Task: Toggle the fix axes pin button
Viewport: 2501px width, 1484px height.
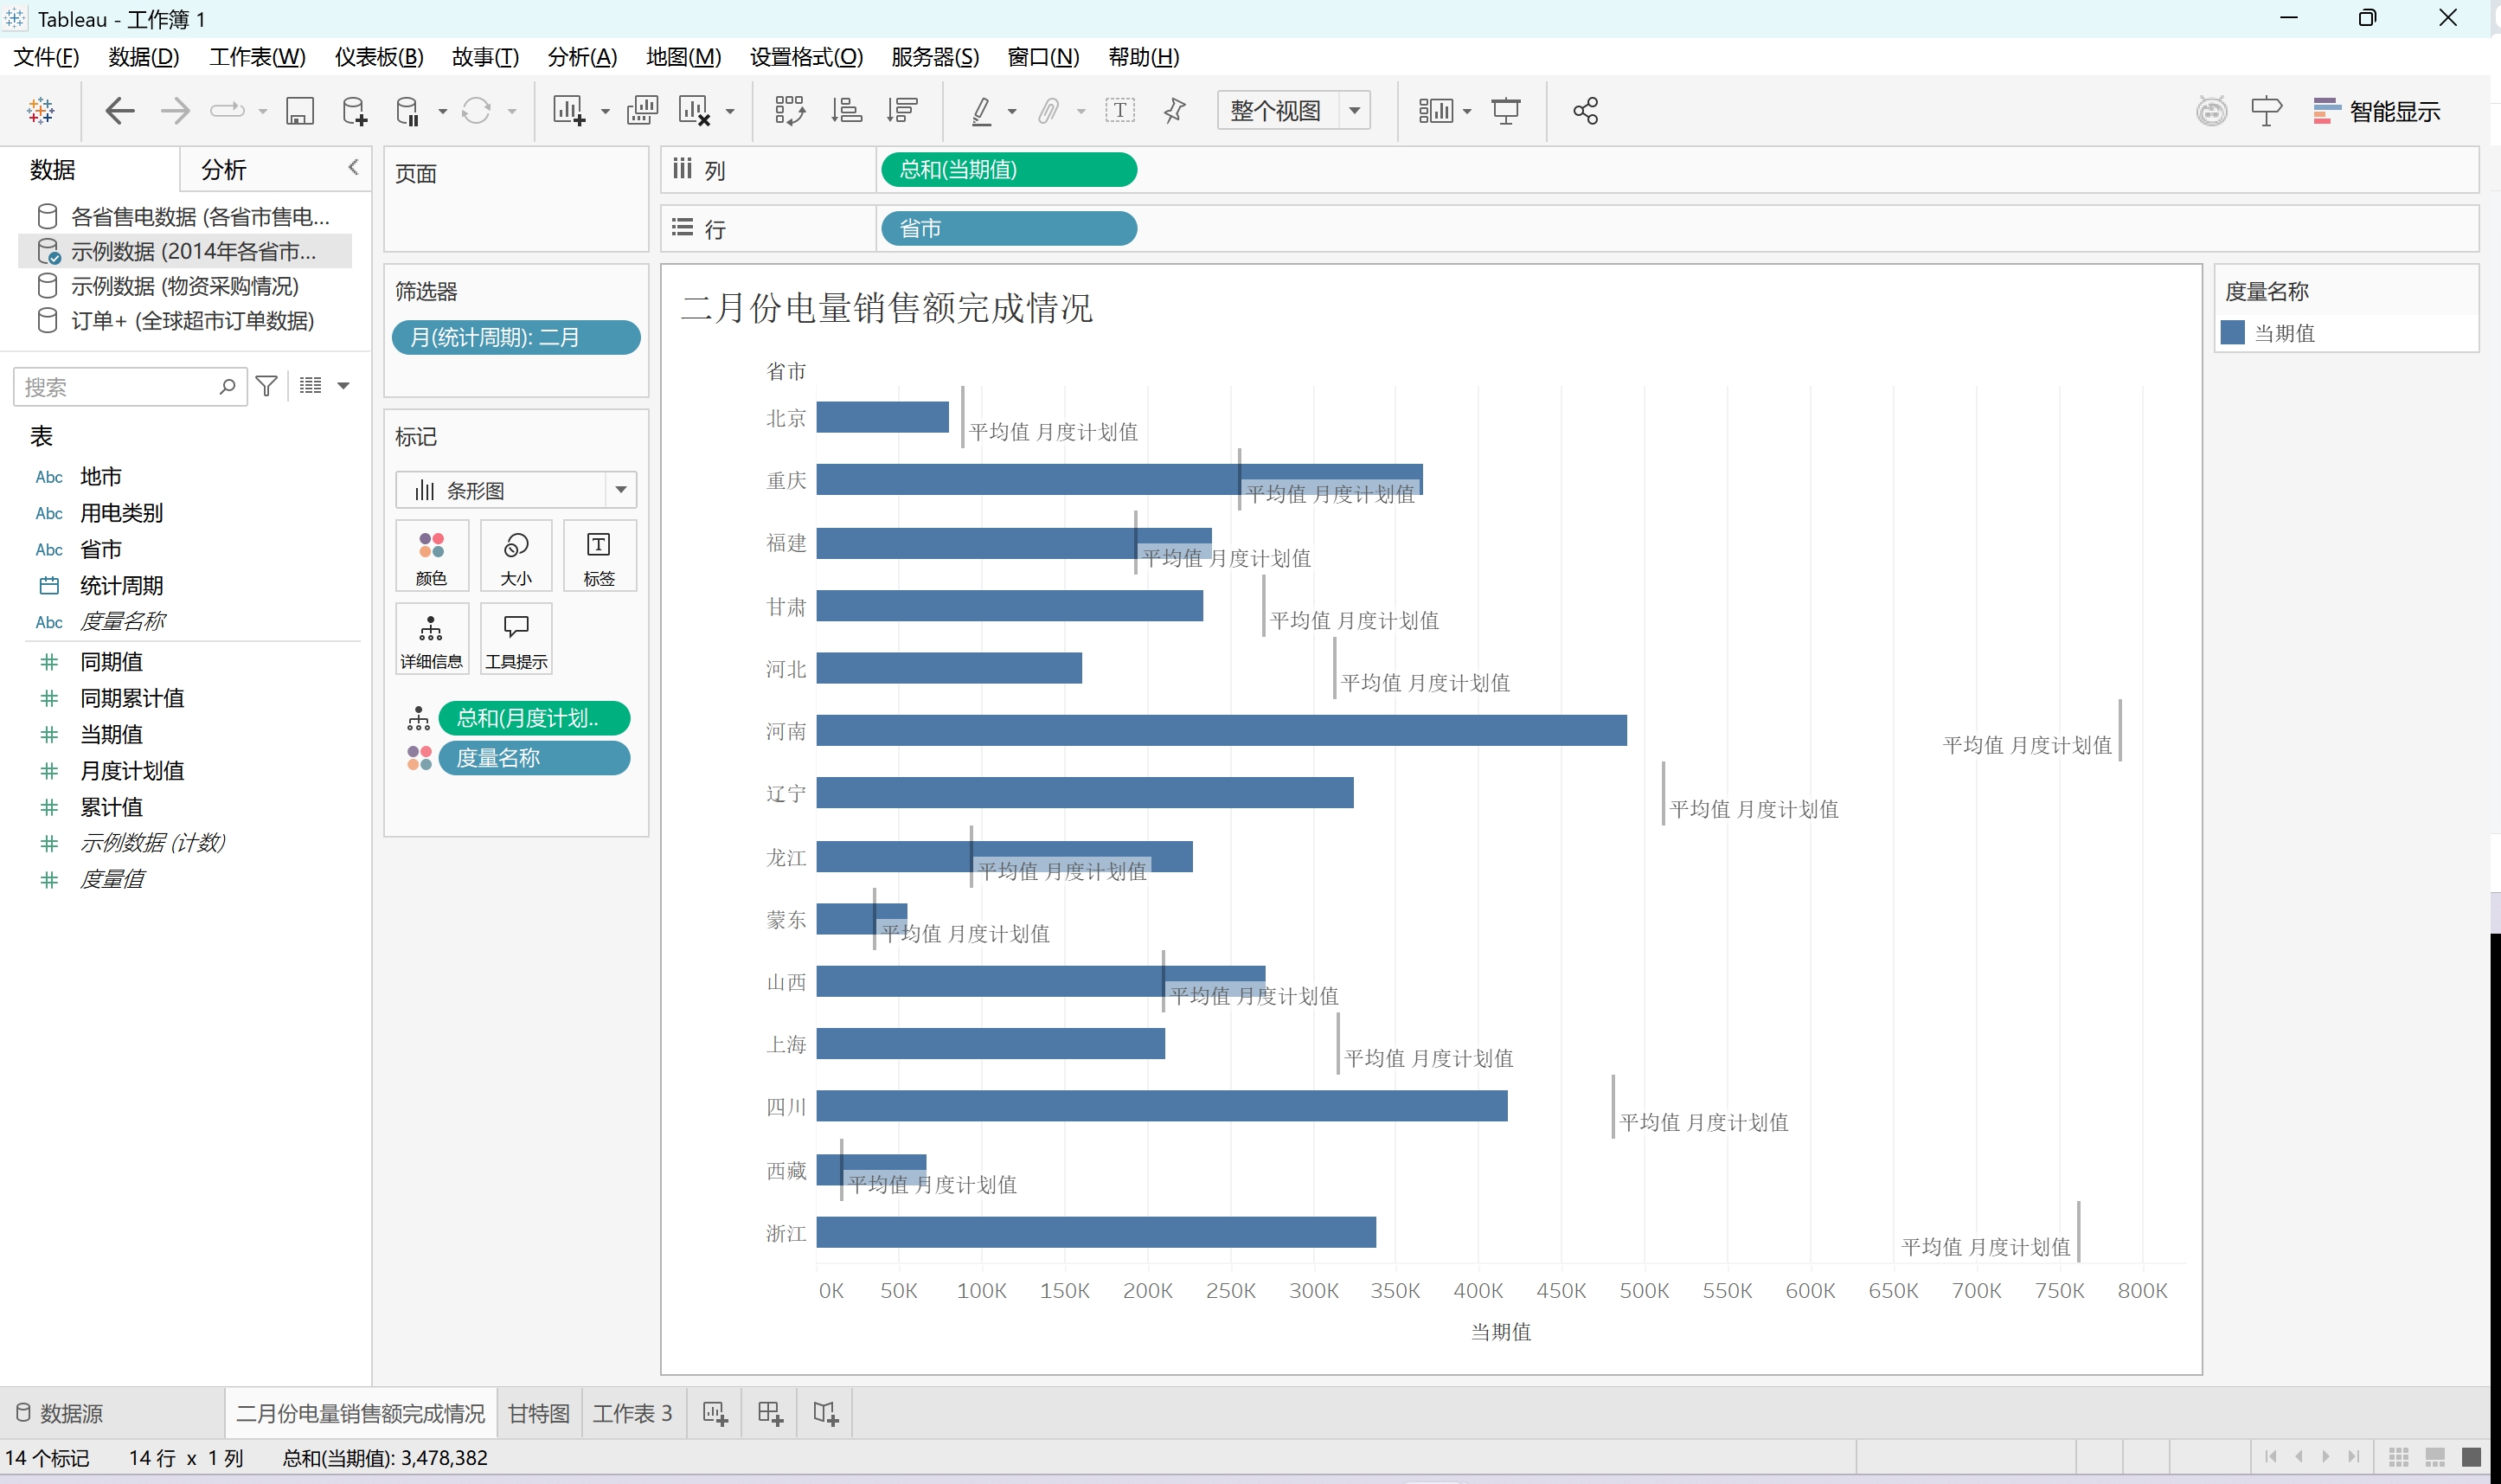Action: coord(1175,110)
